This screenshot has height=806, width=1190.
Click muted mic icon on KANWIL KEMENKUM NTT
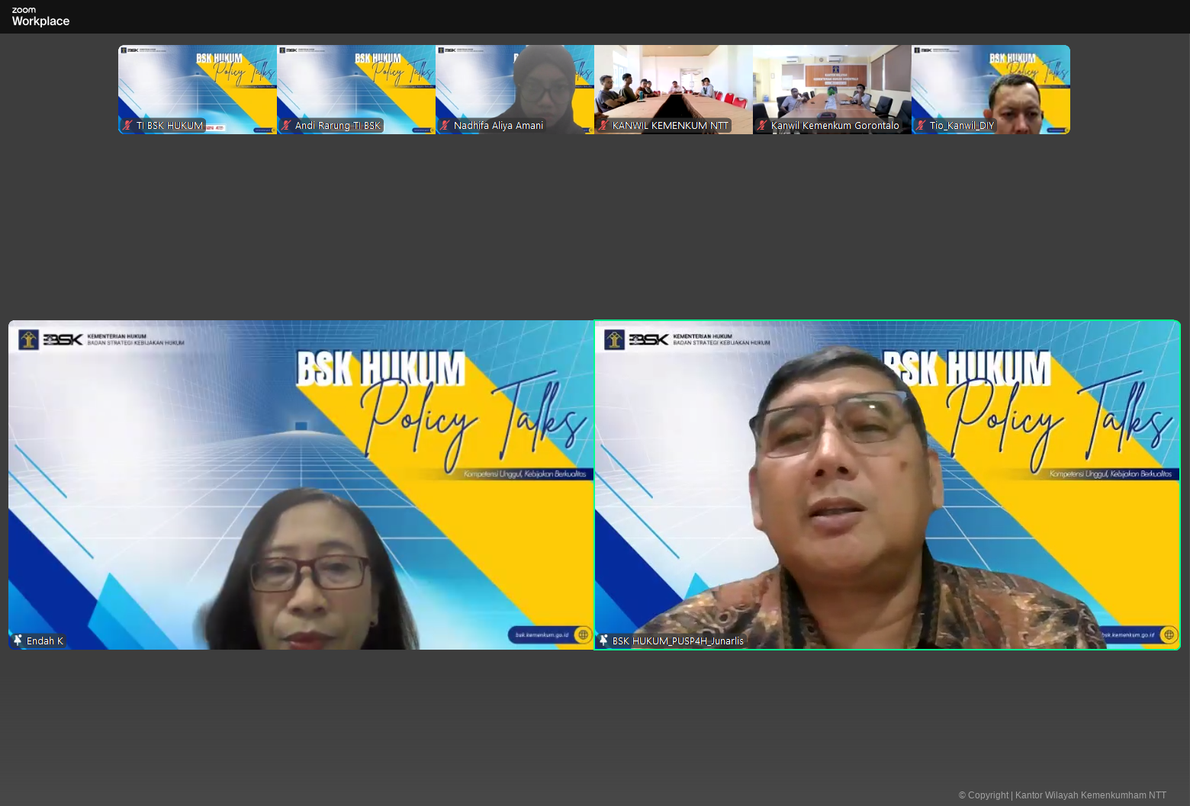(x=603, y=126)
